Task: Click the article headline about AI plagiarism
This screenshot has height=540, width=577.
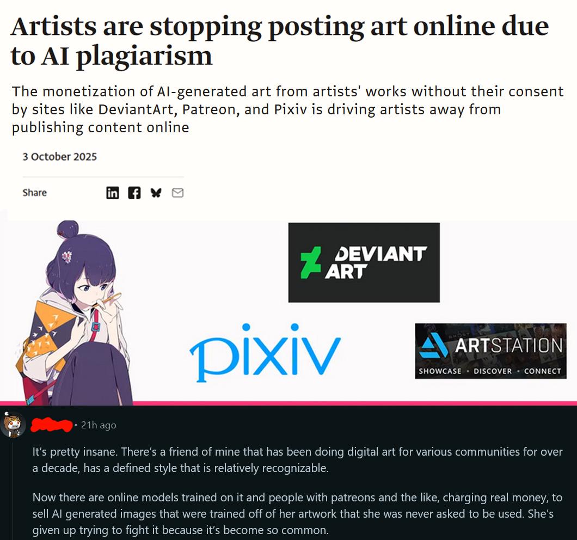Action: click(280, 40)
